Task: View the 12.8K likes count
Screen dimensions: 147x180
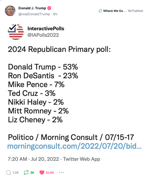Action: point(50,173)
